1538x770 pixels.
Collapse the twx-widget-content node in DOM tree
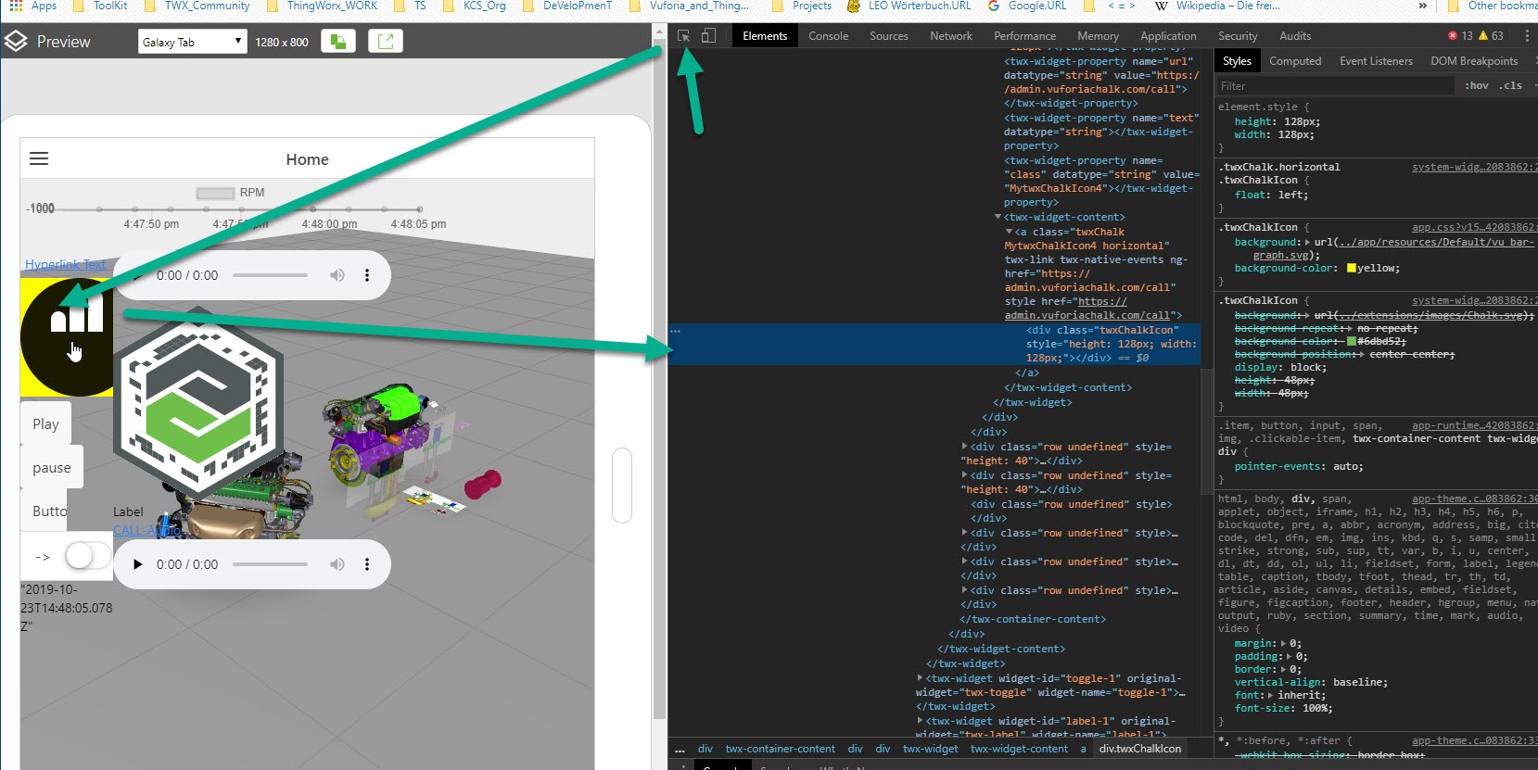click(998, 217)
